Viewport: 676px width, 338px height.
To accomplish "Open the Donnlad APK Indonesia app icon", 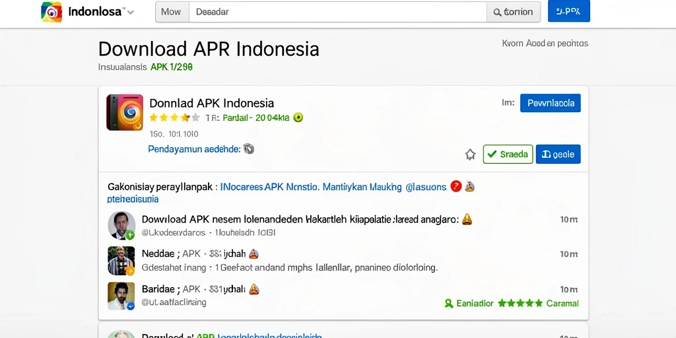I will (x=125, y=112).
